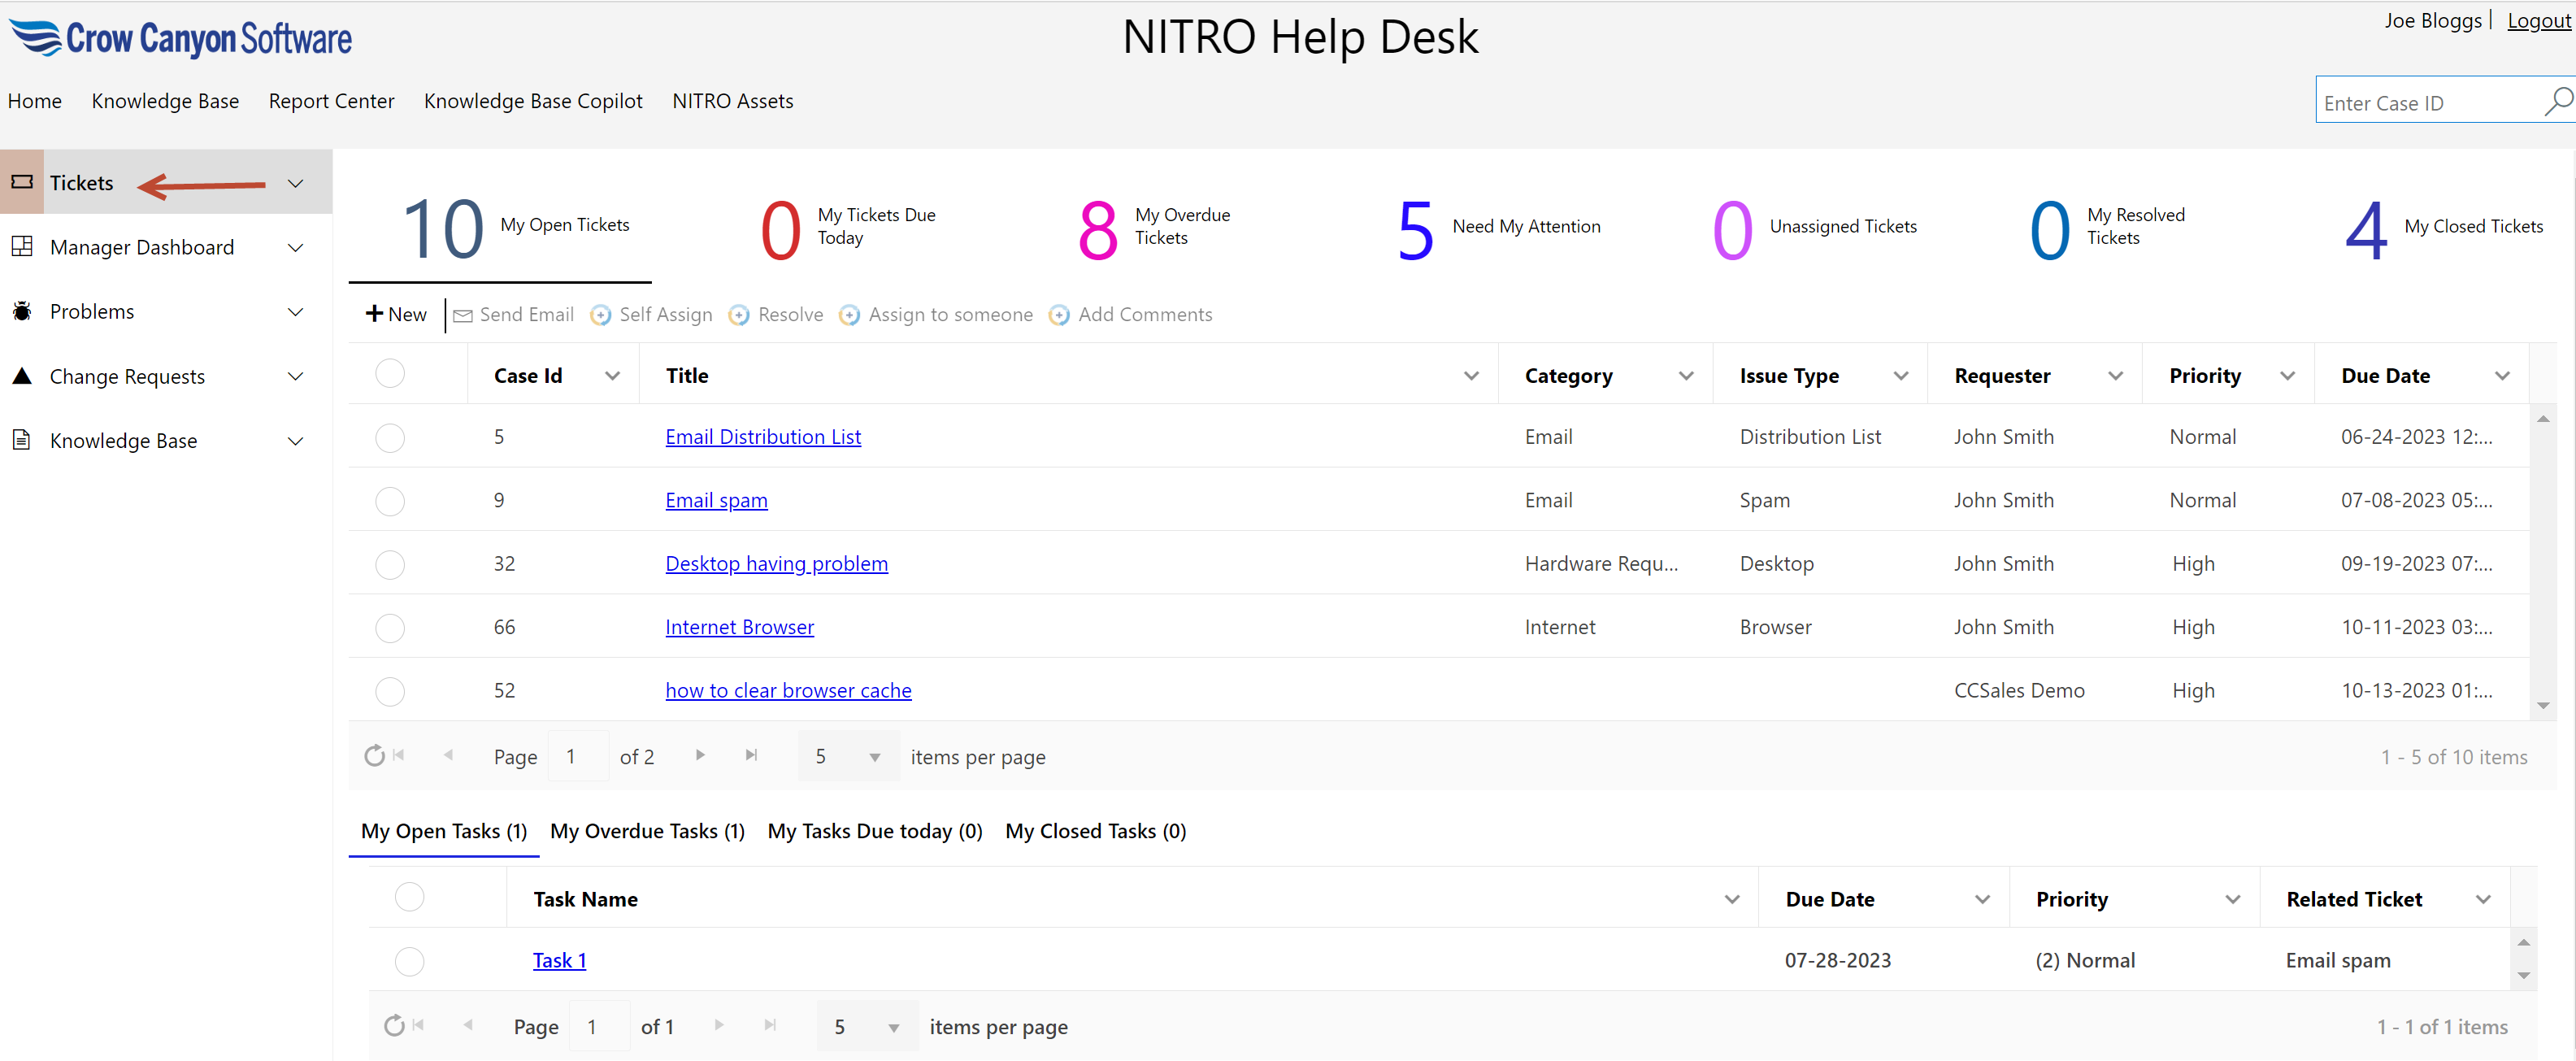
Task: Open the Home menu
Action: (35, 101)
